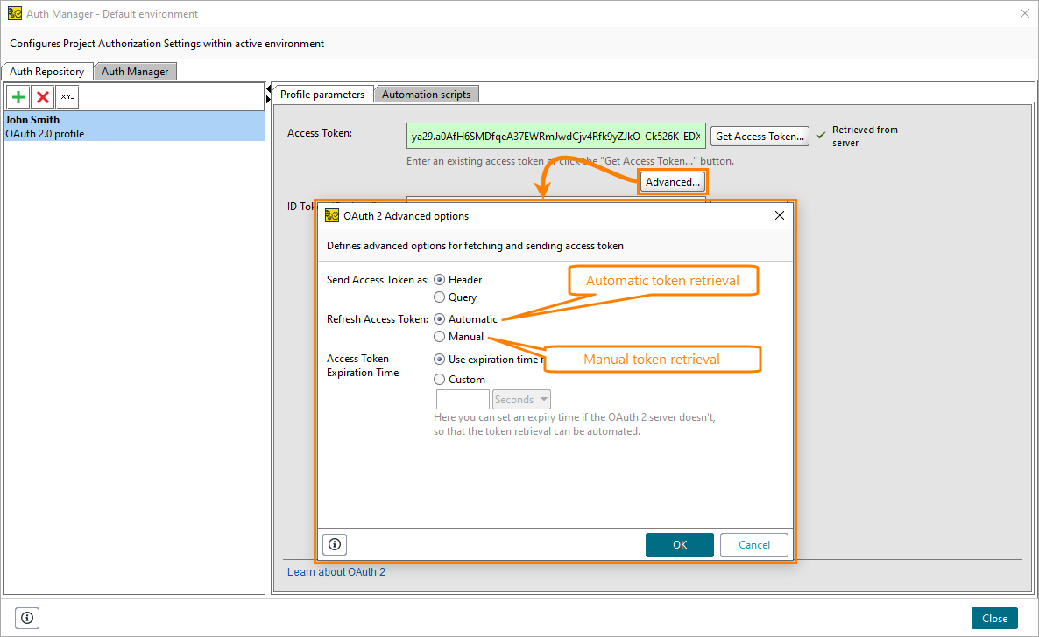Viewport: 1039px width, 637px height.
Task: Add a new auth profile
Action: pyautogui.click(x=18, y=96)
